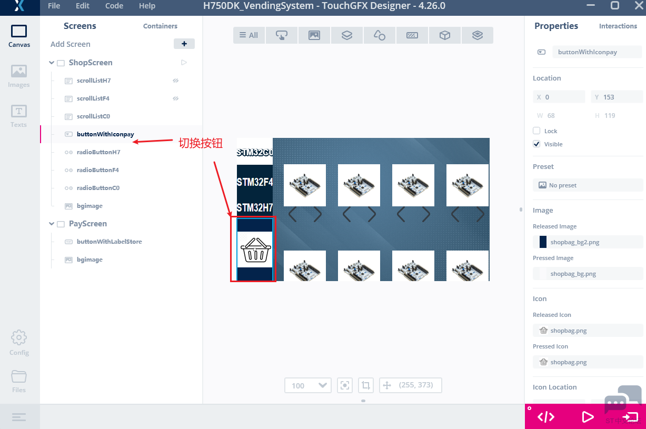Click the crop canvas icon

[x=366, y=385]
